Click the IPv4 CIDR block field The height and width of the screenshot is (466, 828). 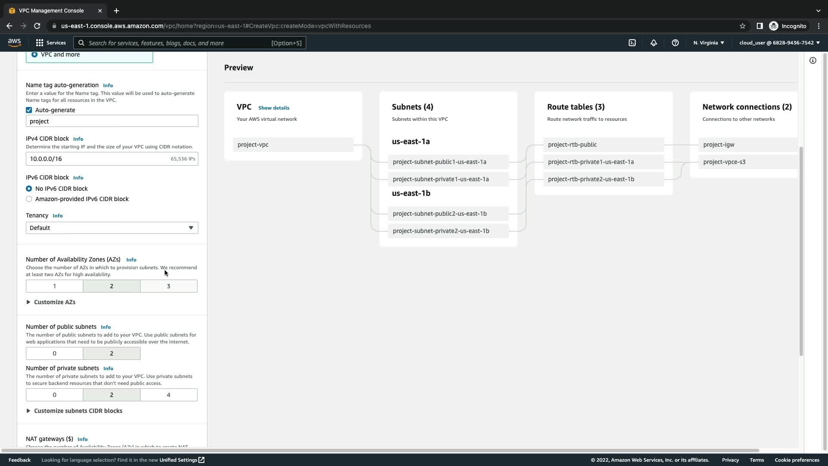point(99,159)
